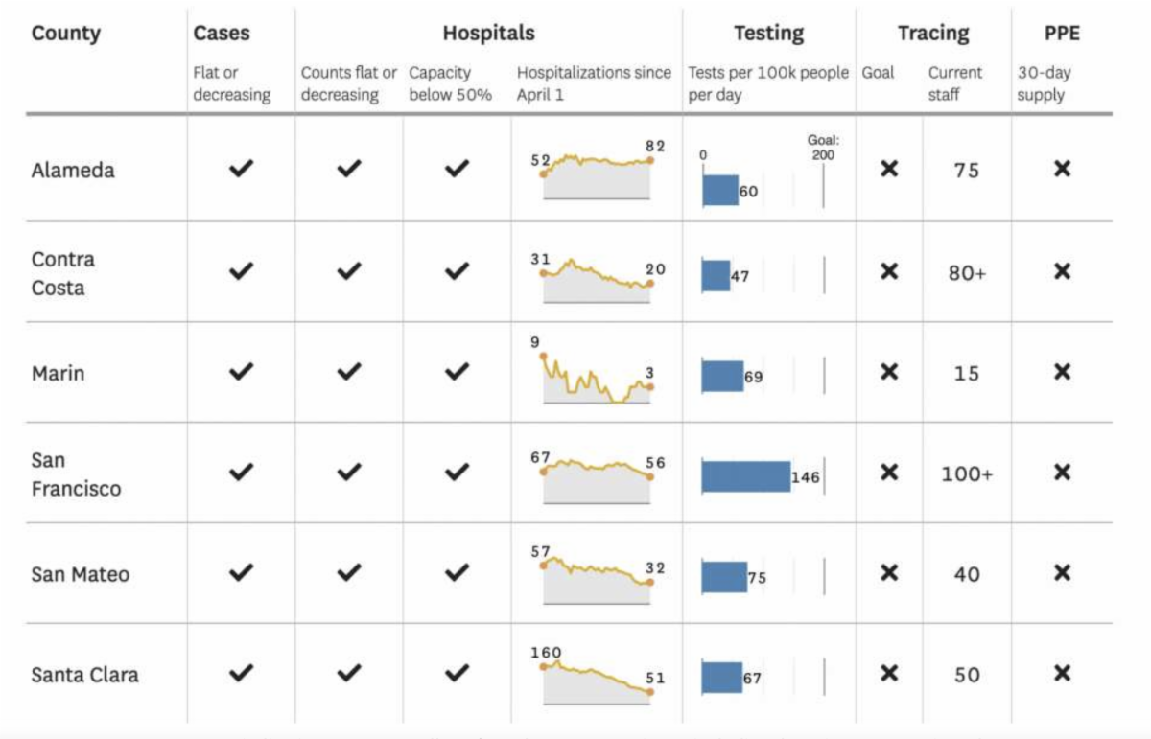Select the Marin hospitalizations sparkline chart
This screenshot has height=739, width=1151.
pyautogui.click(x=597, y=373)
